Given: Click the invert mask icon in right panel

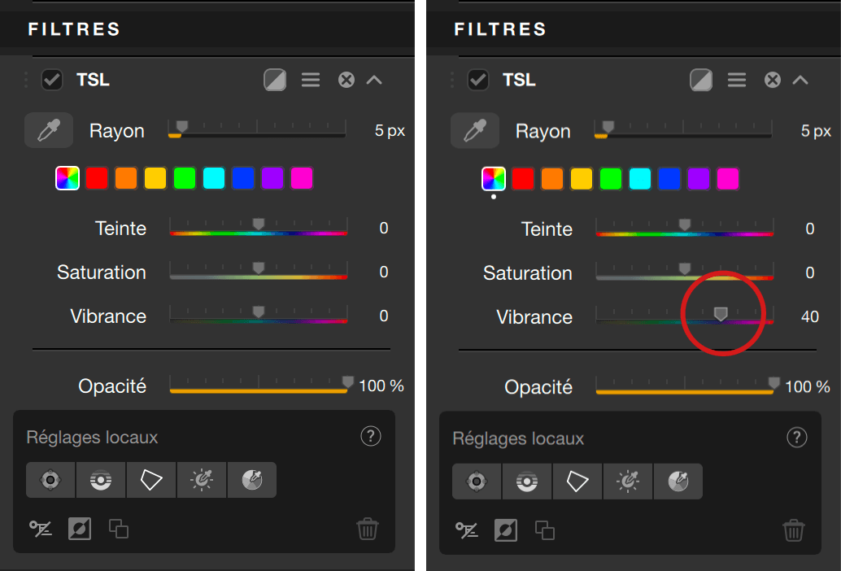Looking at the screenshot, I should coord(505,530).
